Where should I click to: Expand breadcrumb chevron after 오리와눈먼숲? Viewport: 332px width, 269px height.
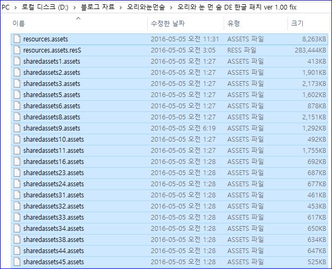click(x=171, y=7)
